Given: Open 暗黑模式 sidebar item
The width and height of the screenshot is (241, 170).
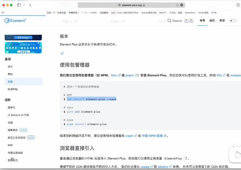Looking at the screenshot, I should [13, 130].
